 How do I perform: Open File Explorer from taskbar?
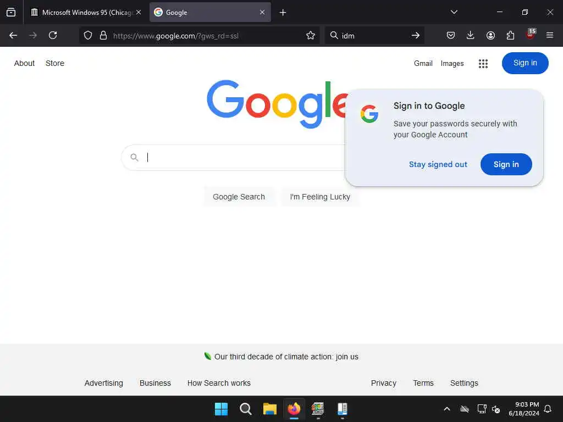click(x=269, y=409)
